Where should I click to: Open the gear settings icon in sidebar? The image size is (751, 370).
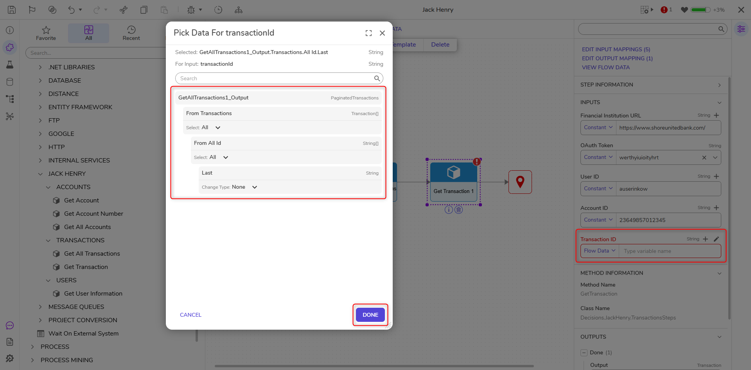click(x=10, y=358)
